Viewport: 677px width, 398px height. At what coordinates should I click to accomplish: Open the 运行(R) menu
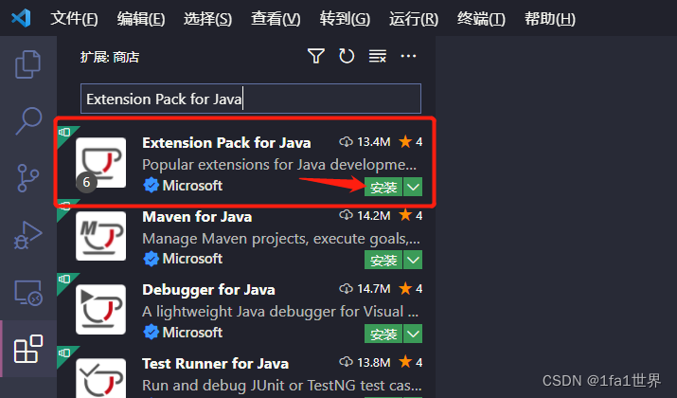click(x=414, y=19)
